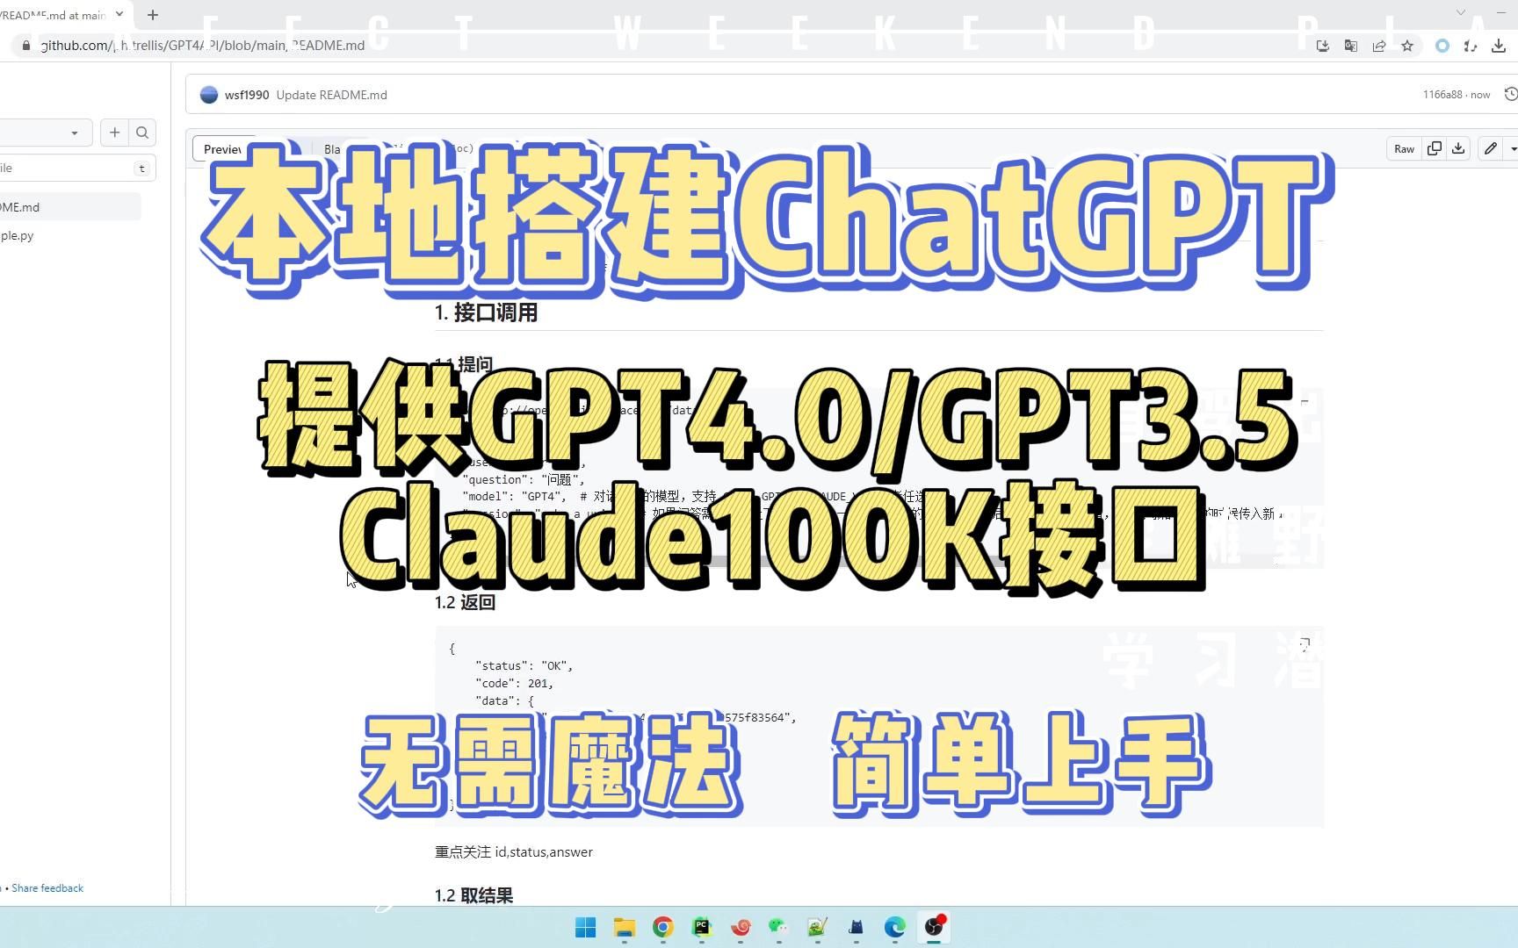Install app icon in address bar
This screenshot has width=1518, height=948.
point(1323,46)
